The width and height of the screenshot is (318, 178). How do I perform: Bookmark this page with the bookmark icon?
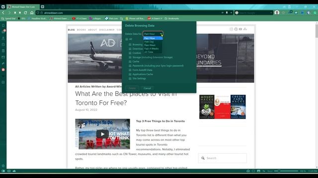tap(227, 13)
